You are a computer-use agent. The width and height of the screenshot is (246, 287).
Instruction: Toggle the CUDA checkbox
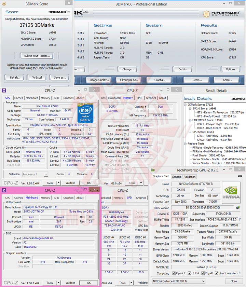pyautogui.click(x=189, y=273)
